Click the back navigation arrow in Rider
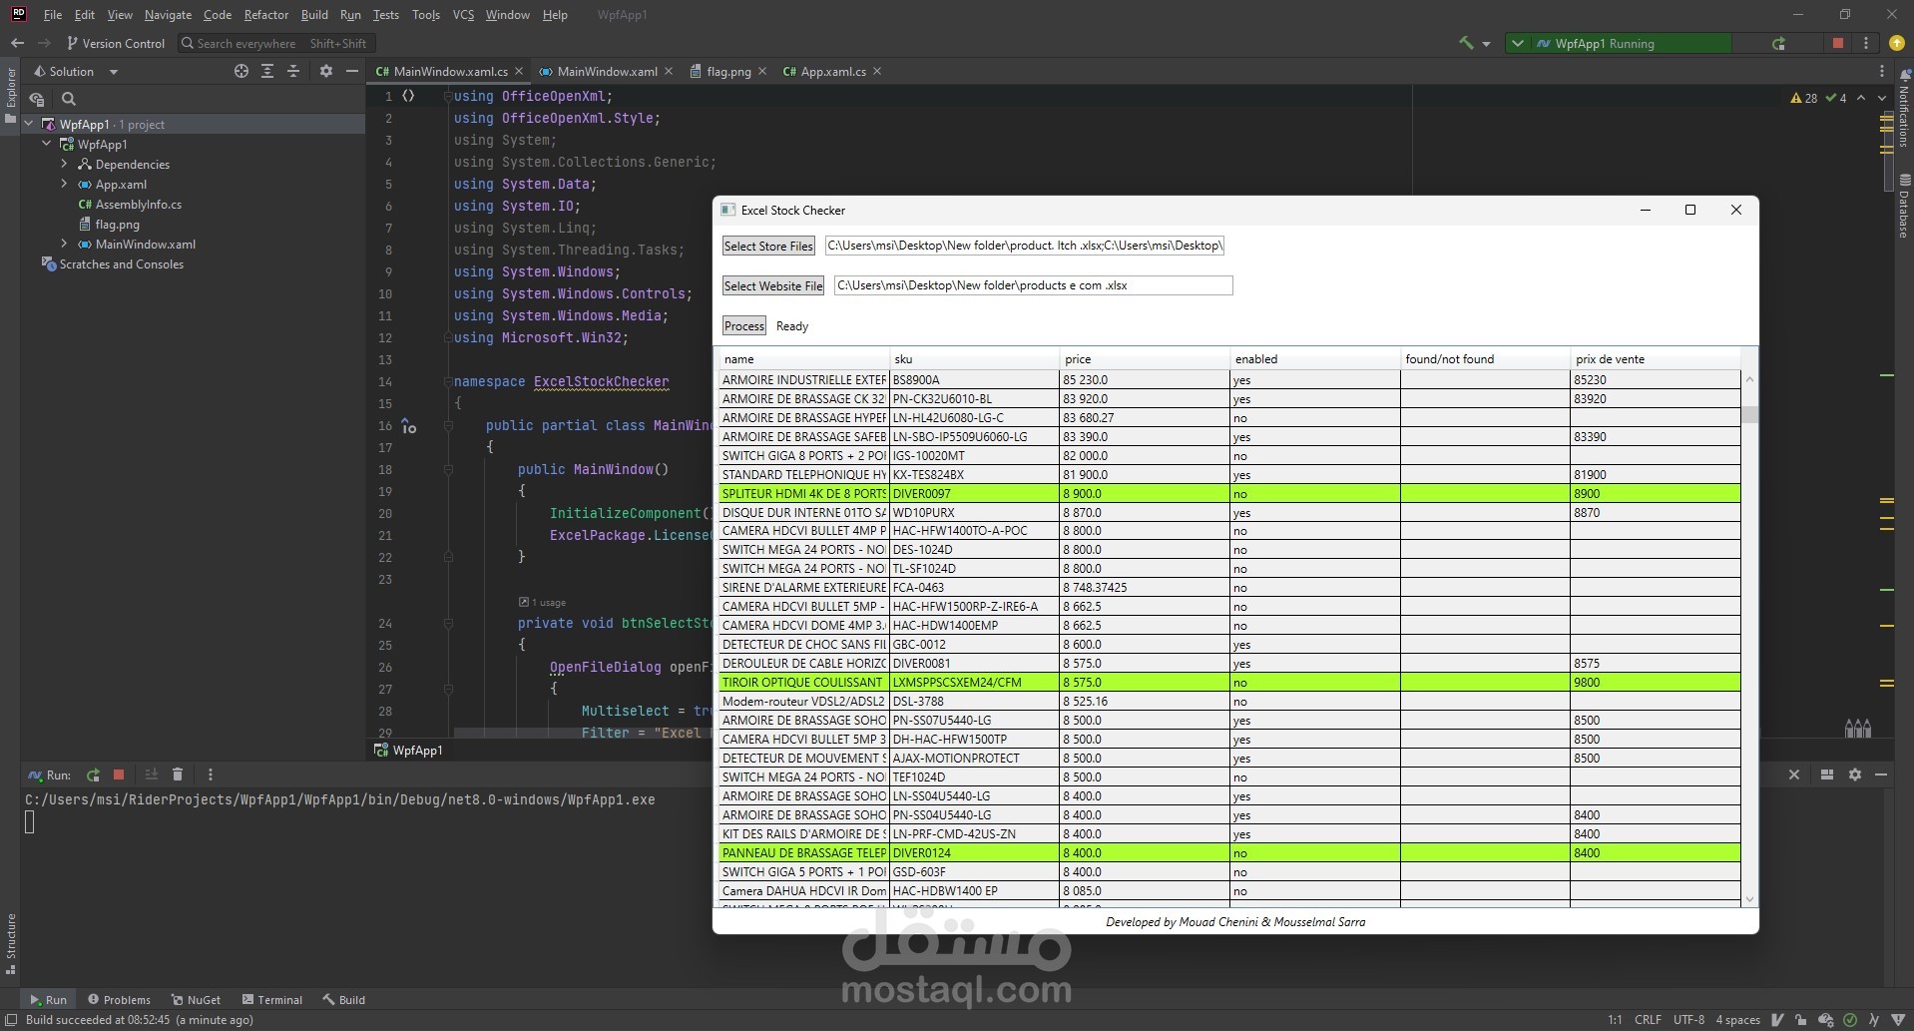This screenshot has width=1914, height=1031. click(x=17, y=43)
